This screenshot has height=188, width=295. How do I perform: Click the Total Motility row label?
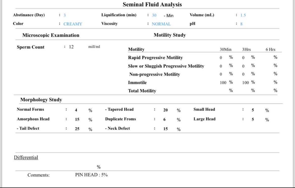pos(142,91)
